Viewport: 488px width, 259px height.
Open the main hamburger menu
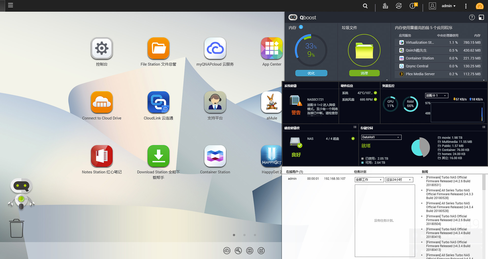tap(10, 5)
